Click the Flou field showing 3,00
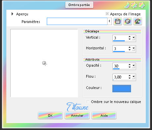The width and height of the screenshot is (152, 130). [x=120, y=77]
